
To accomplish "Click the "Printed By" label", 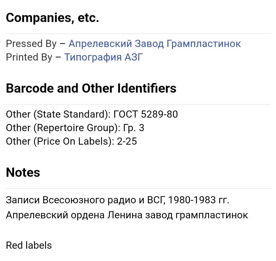I will 29,57.
